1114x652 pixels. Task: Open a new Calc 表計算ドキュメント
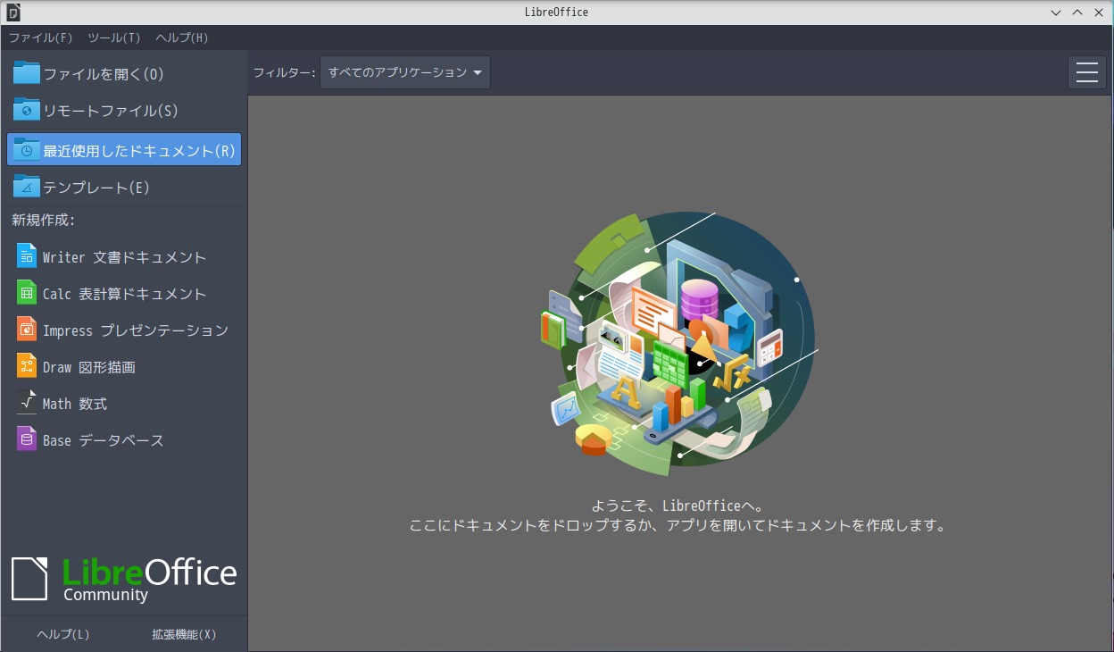pyautogui.click(x=123, y=293)
